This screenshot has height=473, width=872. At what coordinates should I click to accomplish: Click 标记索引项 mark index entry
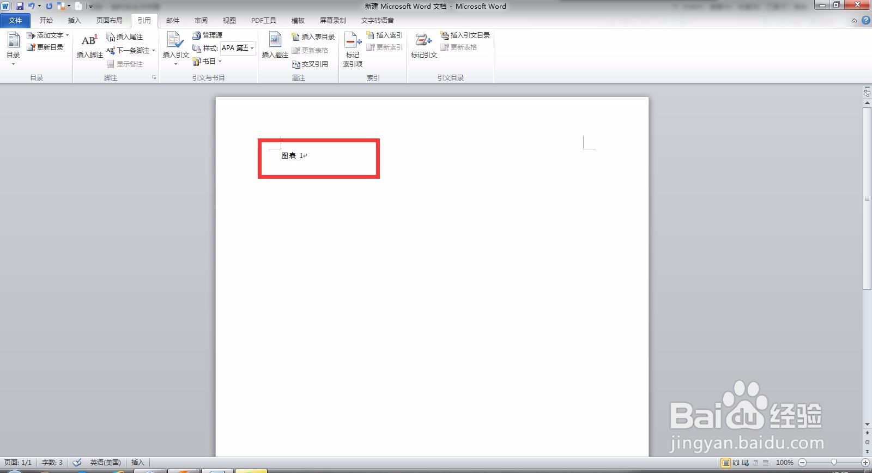pos(353,49)
